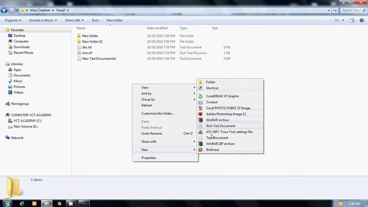This screenshot has width=368, height=207.
Task: Select New Text Document.txt file
Action: pos(99,59)
